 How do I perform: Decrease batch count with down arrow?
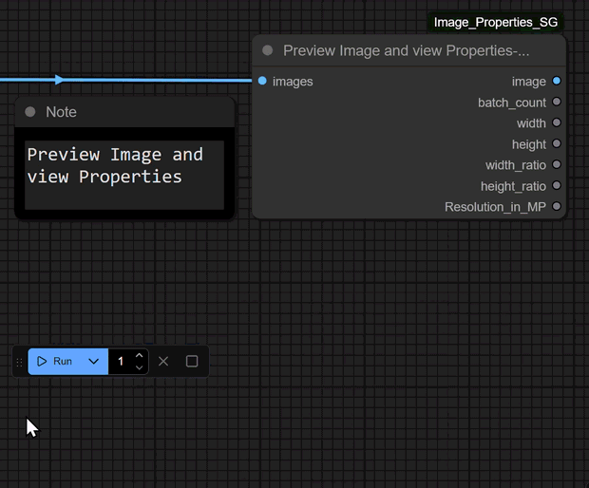[x=140, y=367]
